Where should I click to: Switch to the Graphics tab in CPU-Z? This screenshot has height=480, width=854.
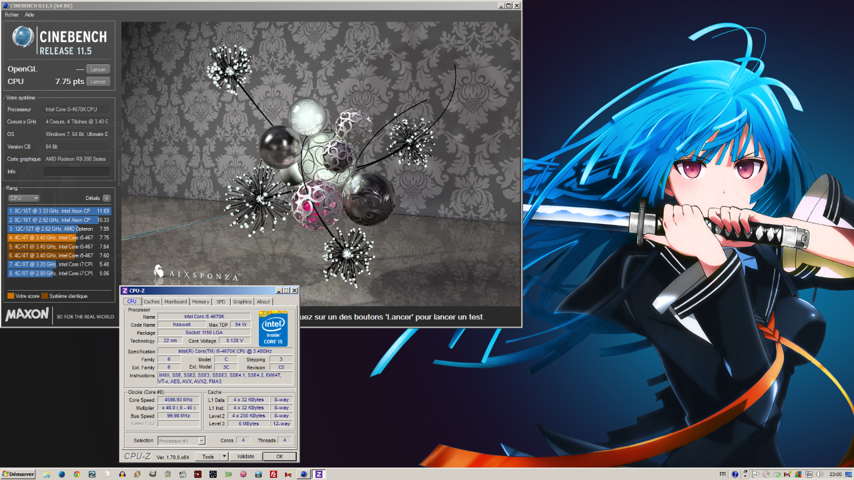(242, 301)
